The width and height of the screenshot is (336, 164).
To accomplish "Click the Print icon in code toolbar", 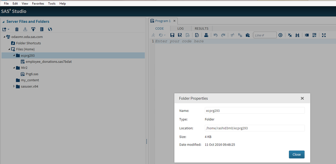I will coord(206,35).
